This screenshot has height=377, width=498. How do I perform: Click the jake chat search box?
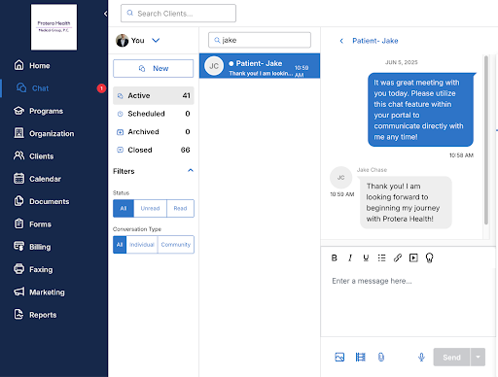tap(260, 40)
